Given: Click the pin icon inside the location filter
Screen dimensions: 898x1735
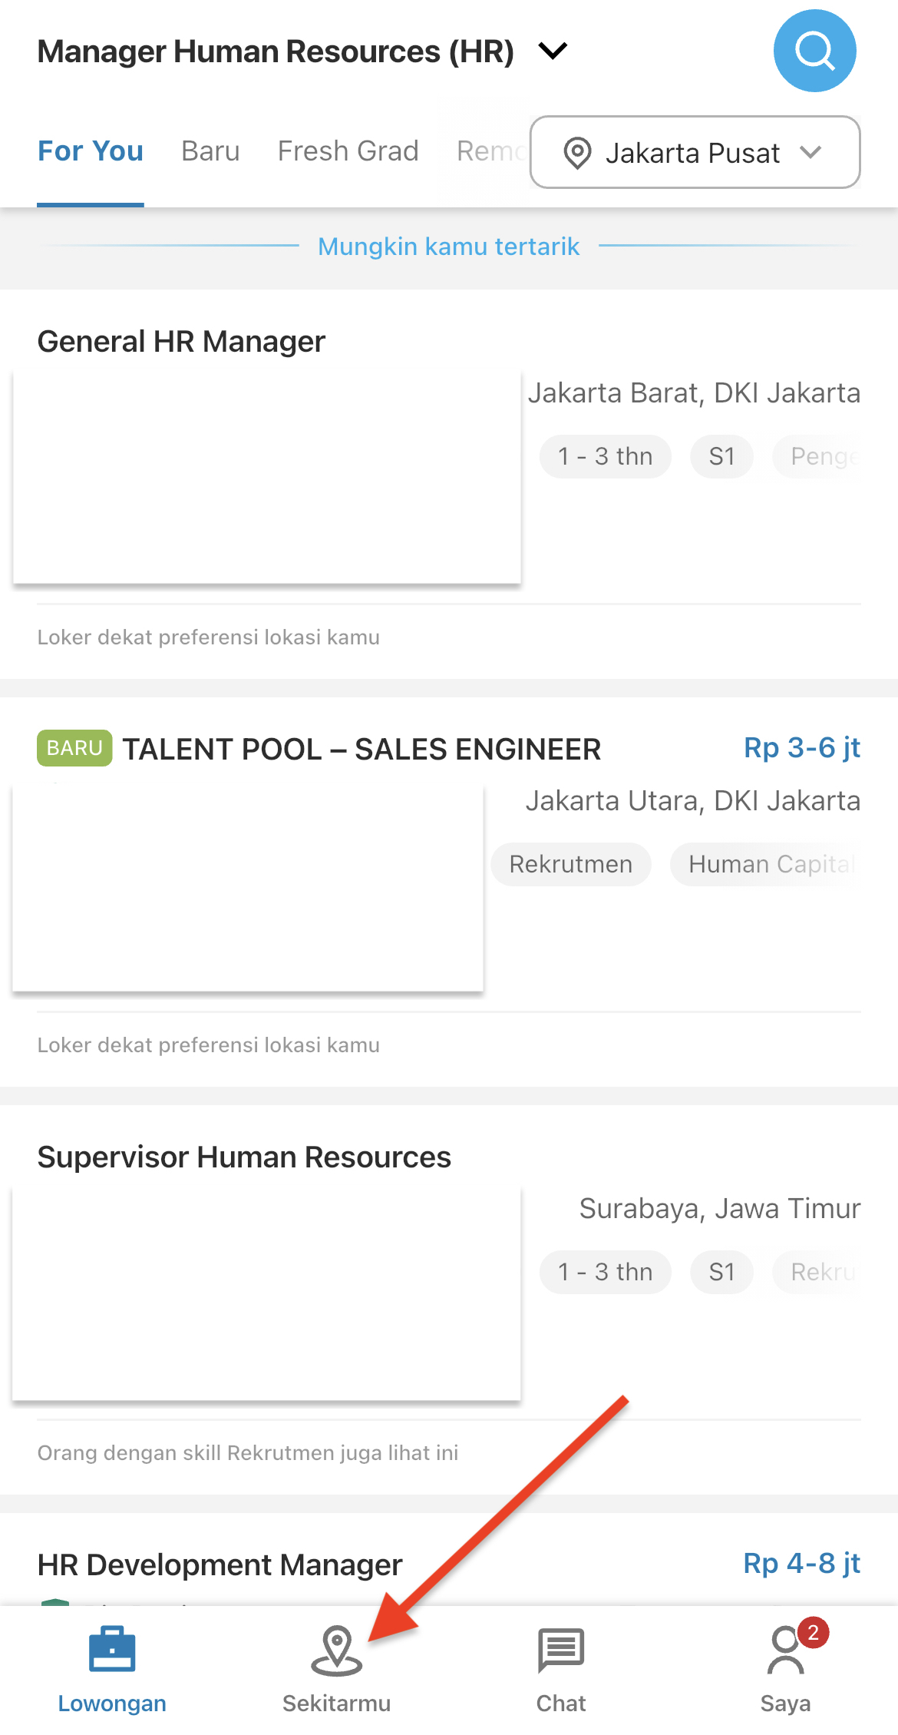Looking at the screenshot, I should 577,152.
